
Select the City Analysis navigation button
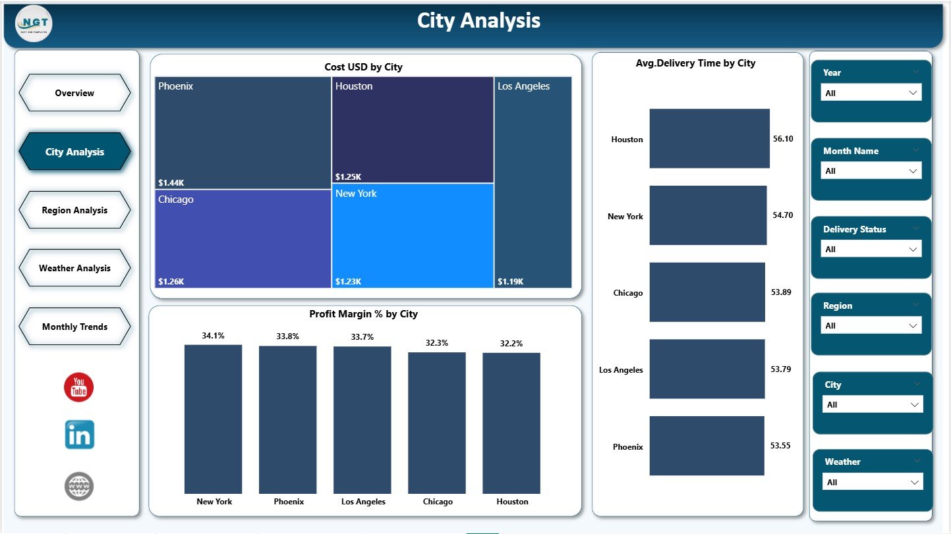74,151
